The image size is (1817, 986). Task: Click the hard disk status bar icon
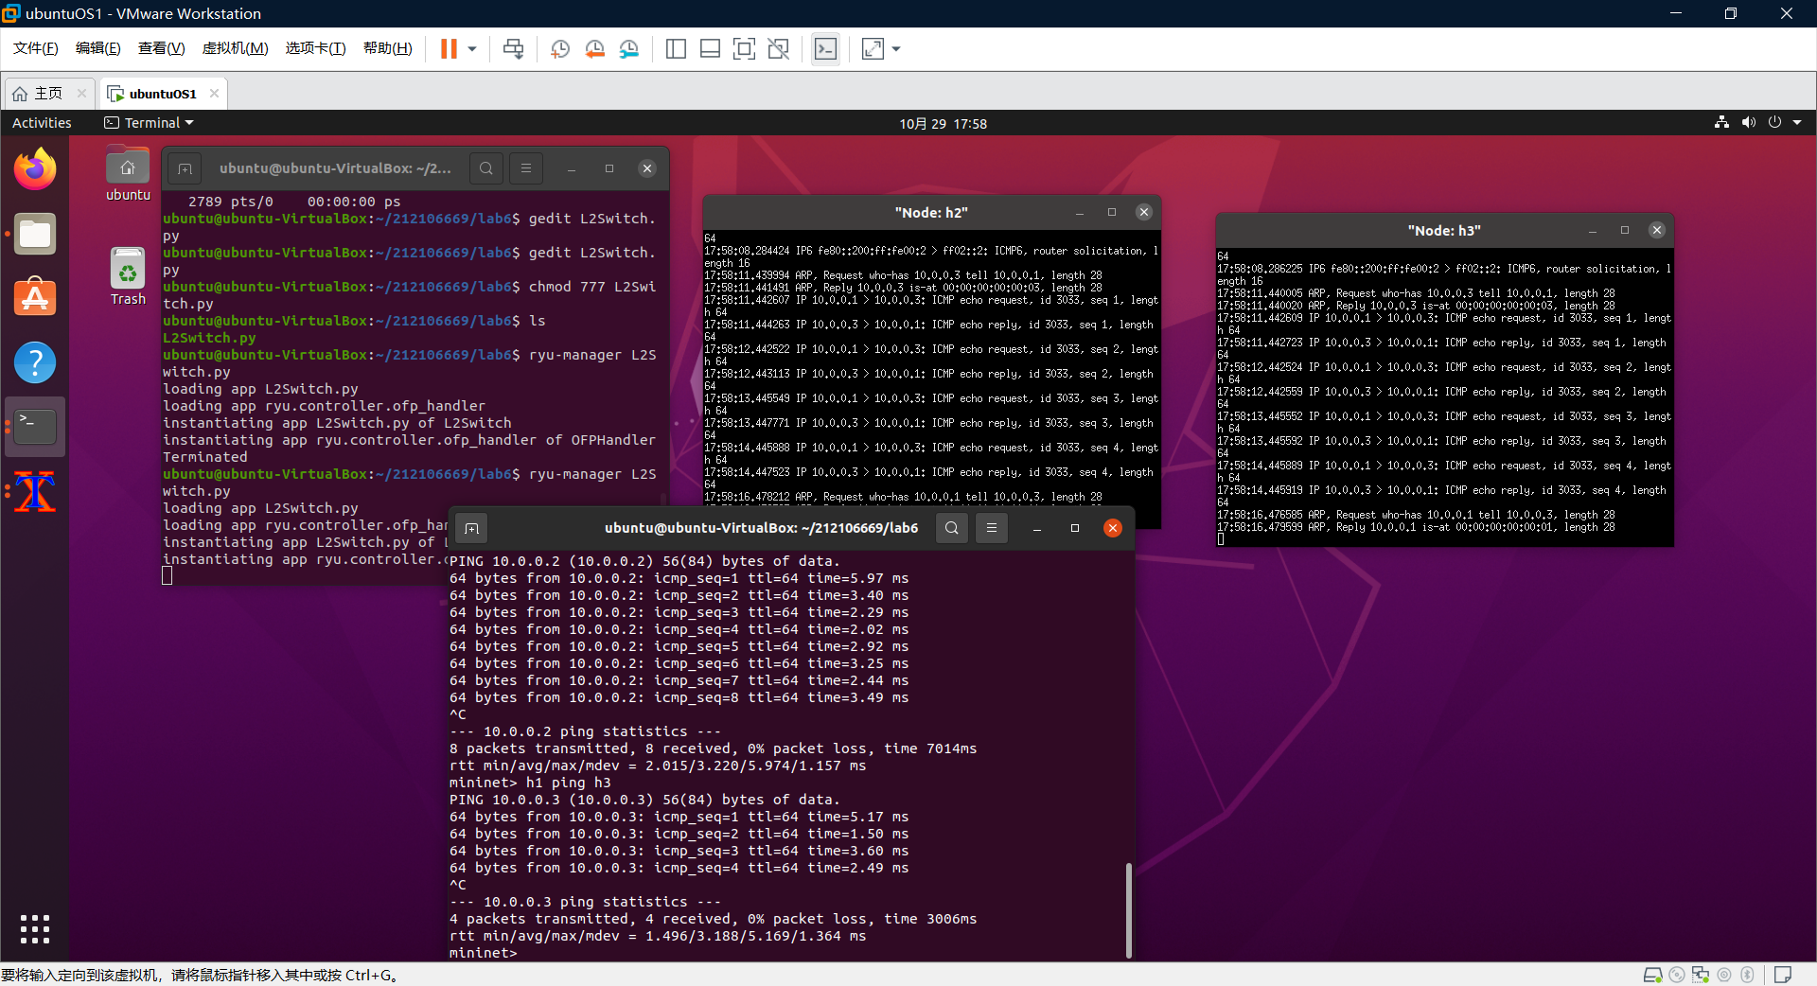coord(1653,975)
